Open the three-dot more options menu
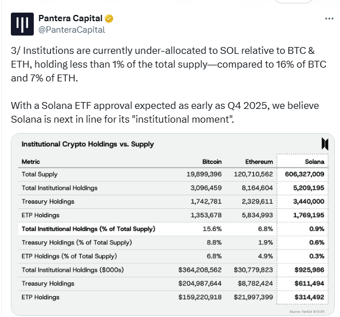The image size is (340, 317). [329, 19]
